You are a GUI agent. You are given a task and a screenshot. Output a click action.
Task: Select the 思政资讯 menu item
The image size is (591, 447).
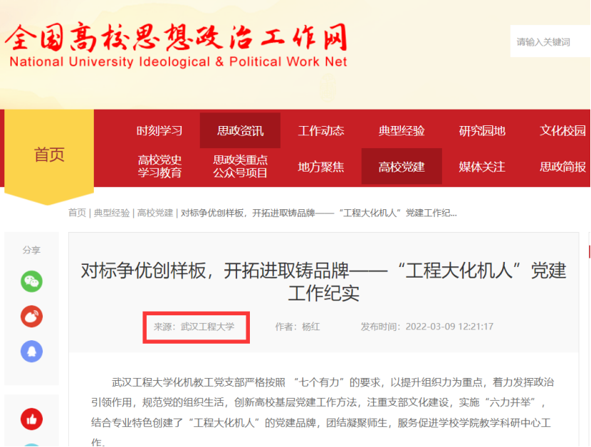[x=240, y=130]
